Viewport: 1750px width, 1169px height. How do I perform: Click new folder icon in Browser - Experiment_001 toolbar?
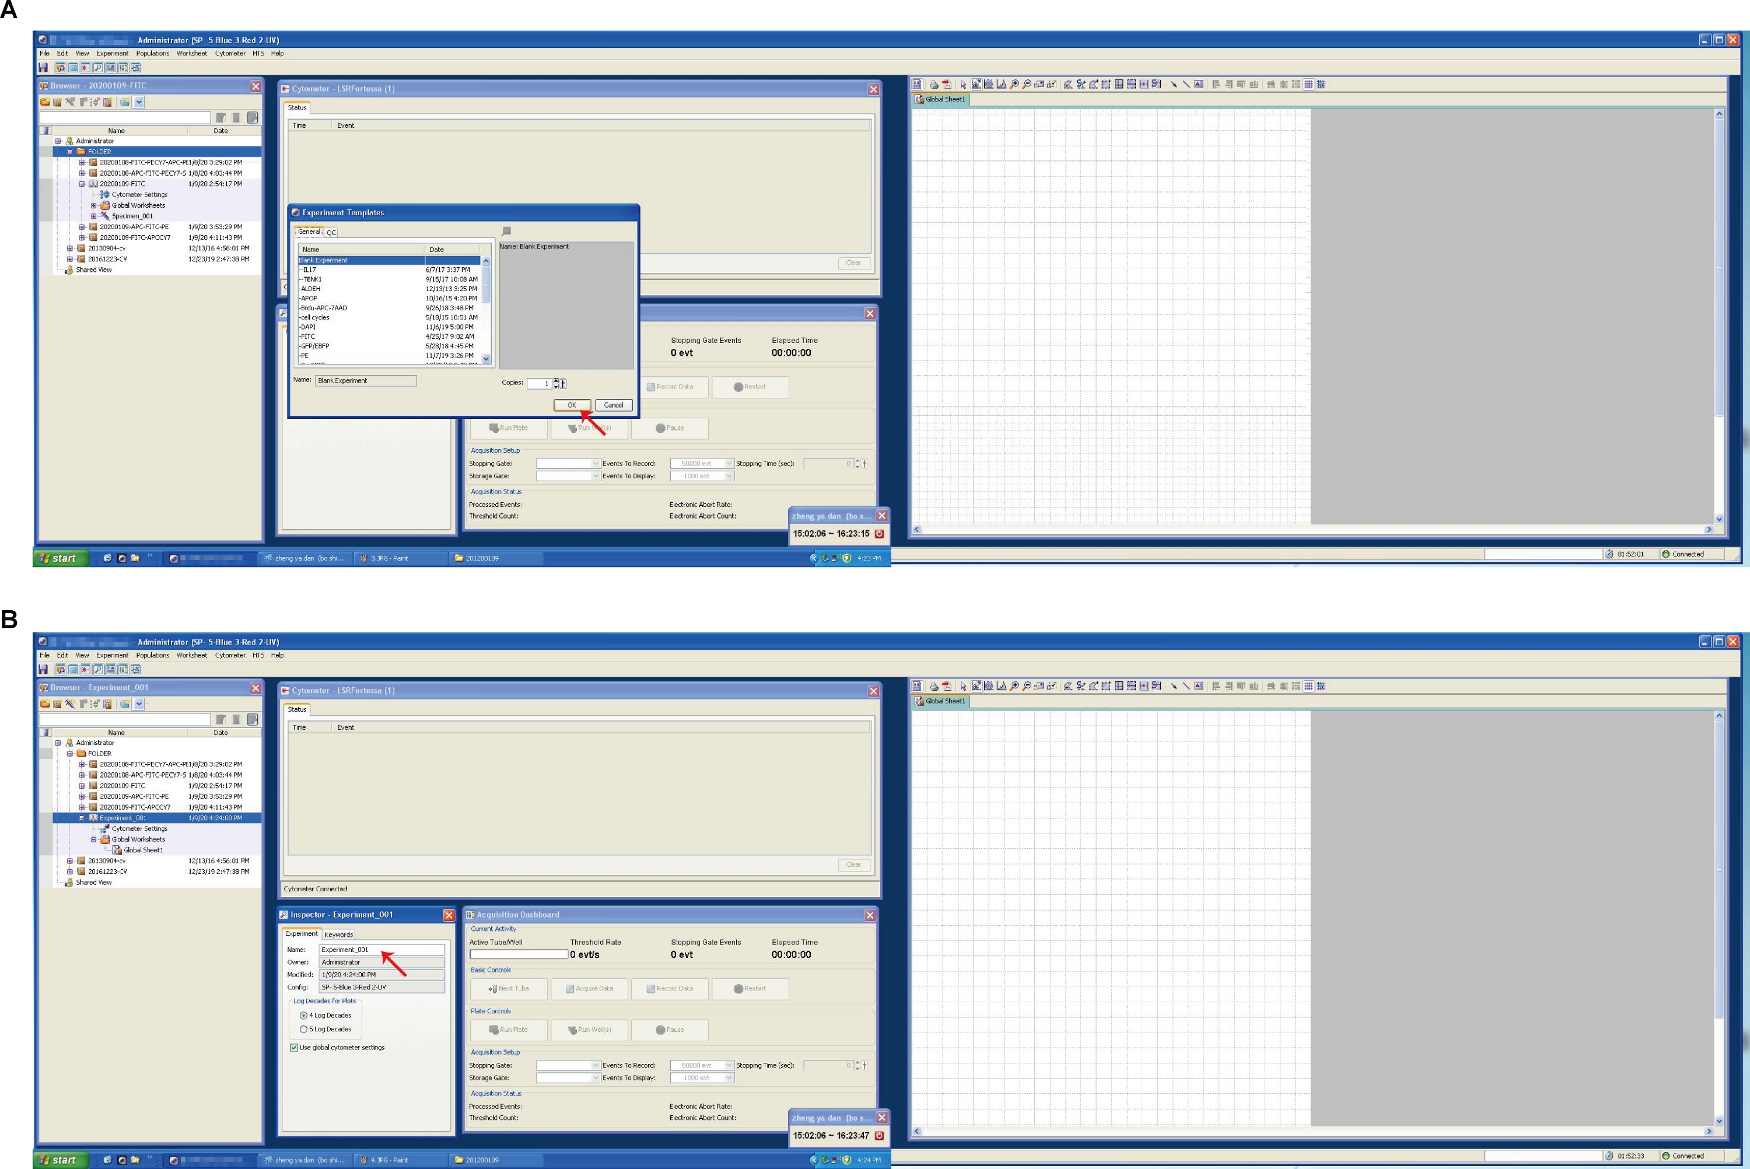(x=45, y=703)
